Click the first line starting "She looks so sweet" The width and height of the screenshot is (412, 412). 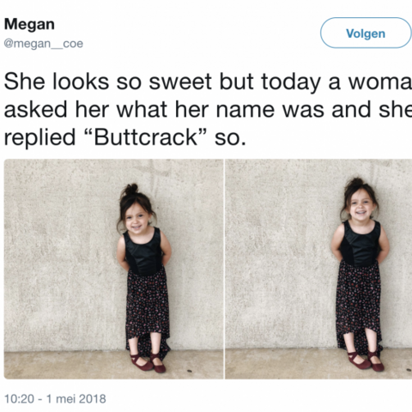[x=208, y=82]
